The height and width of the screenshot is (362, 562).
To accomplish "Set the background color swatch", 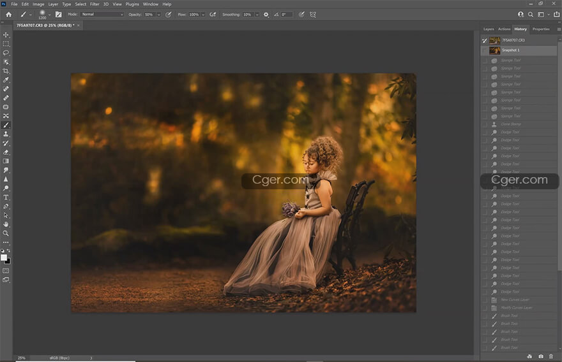I will pos(8,261).
